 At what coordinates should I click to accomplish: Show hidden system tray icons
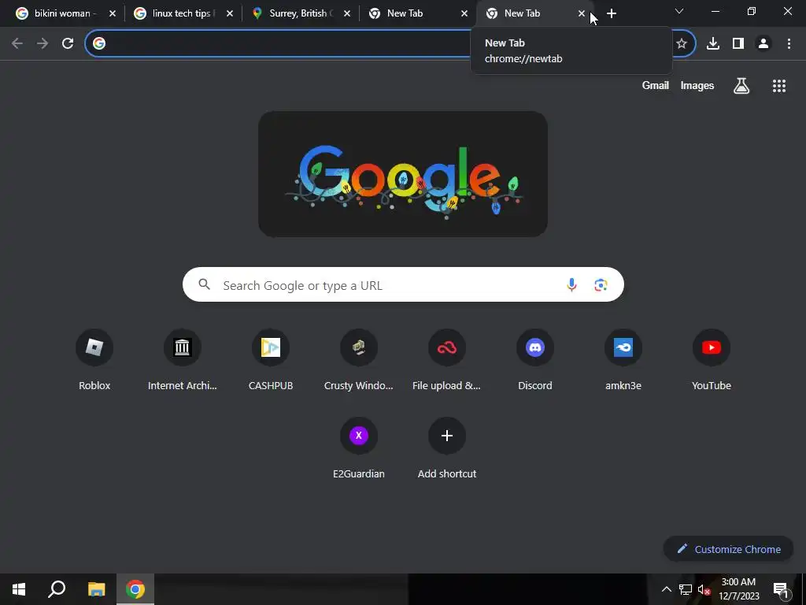tap(666, 589)
